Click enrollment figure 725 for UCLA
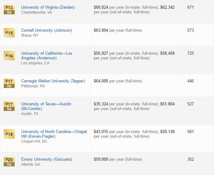The width and height of the screenshot is (214, 175). coord(190,53)
